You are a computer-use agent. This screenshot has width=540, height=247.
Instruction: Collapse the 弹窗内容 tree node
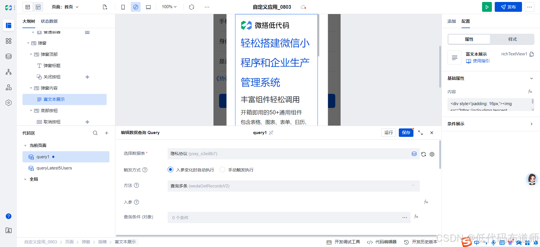click(31, 88)
